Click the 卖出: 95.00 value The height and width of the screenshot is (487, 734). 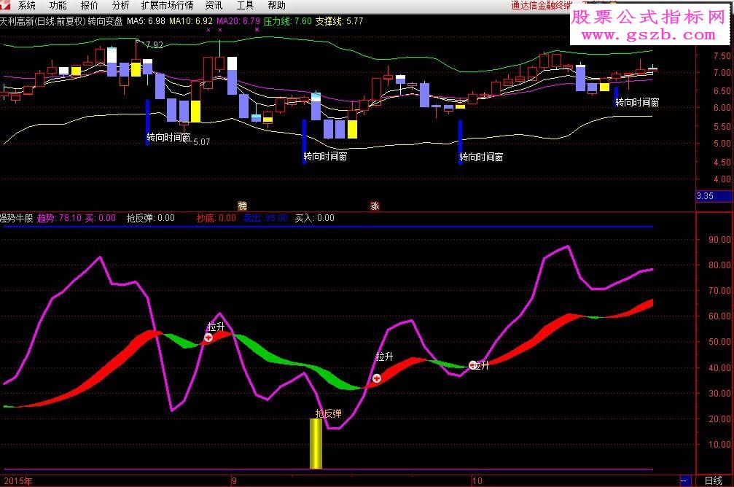coord(265,218)
